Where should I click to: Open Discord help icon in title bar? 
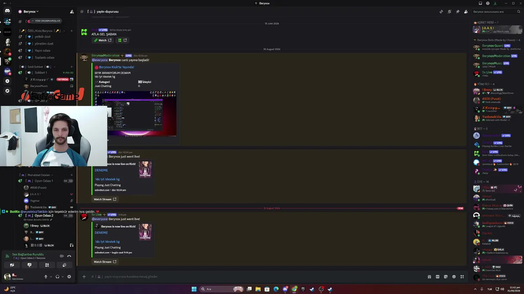488,3
